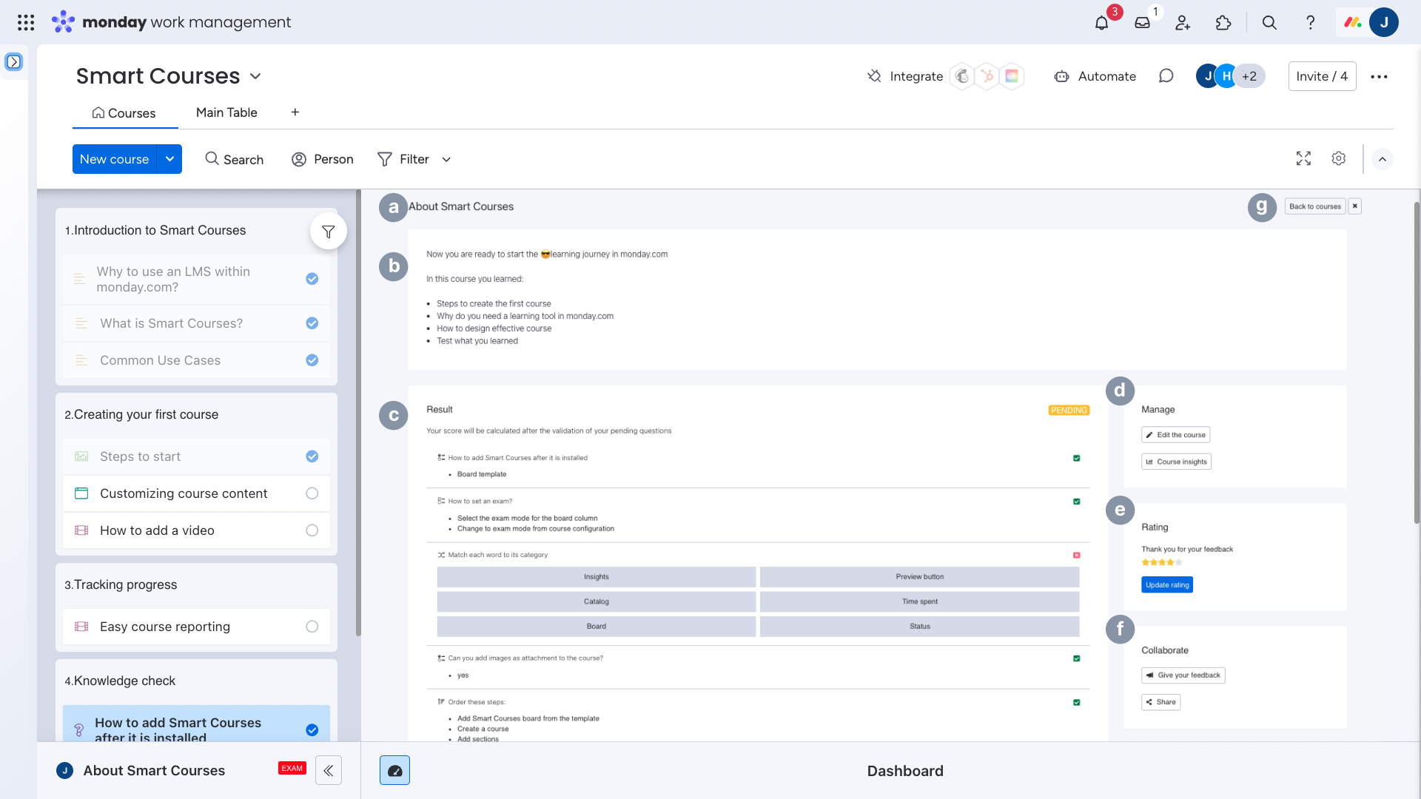Open the apps marketplace puzzle icon

(1223, 23)
